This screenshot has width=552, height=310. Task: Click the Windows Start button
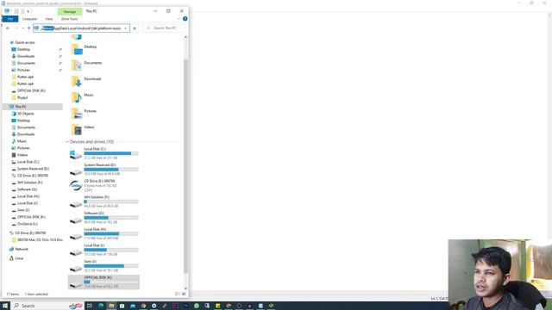(5, 306)
